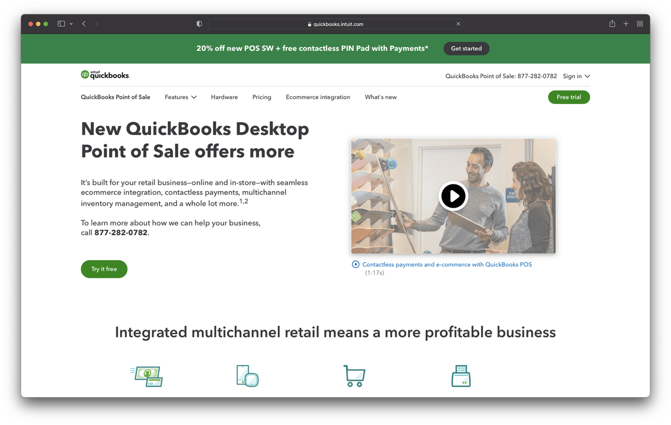Click the Try it free button

(104, 269)
